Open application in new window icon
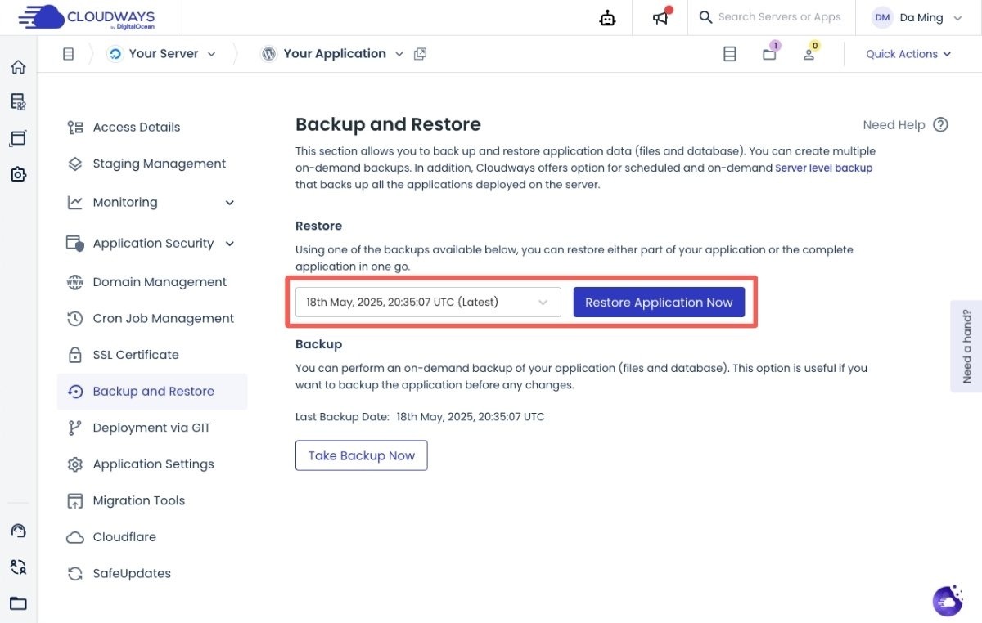Image resolution: width=982 pixels, height=623 pixels. click(x=420, y=54)
